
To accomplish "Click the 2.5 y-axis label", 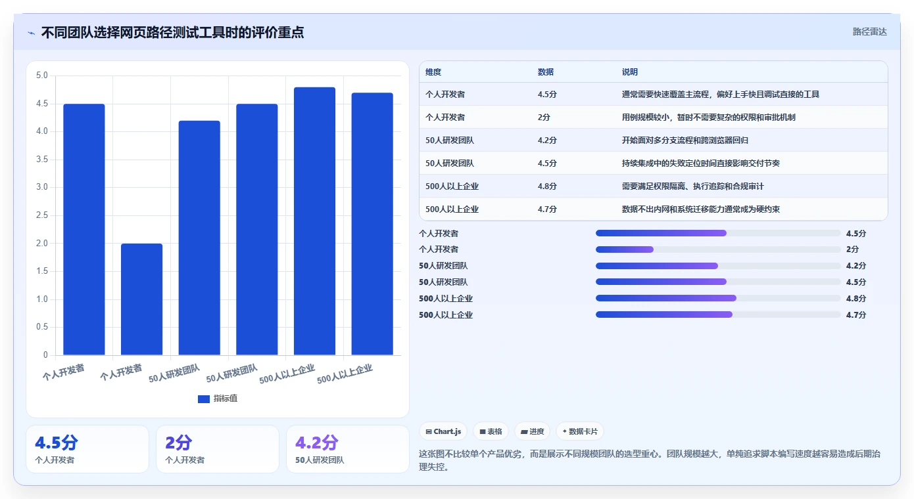I will 41,215.
